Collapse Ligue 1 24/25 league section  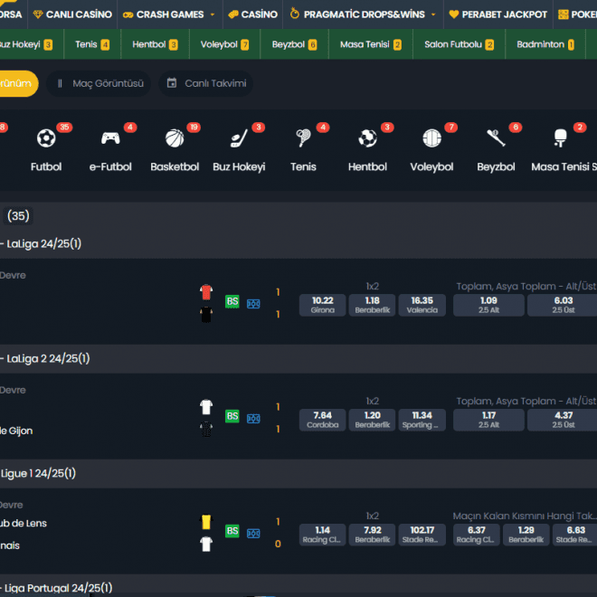pos(298,474)
